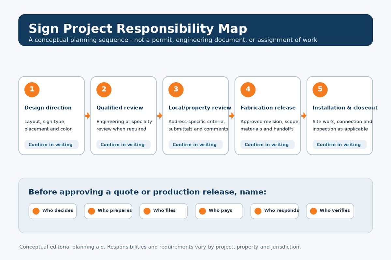Viewport: 391px width, 260px height.
Task: Click Confirm in writing under Local/property review
Action: pyautogui.click(x=195, y=145)
